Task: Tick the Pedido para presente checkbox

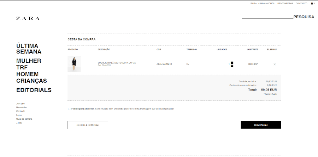Action: [x=69, y=109]
